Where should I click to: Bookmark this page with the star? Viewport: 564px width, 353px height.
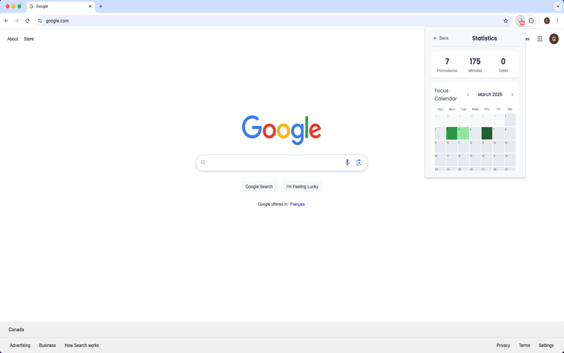pos(505,20)
